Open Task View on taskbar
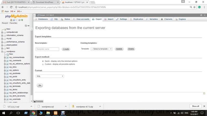This screenshot has height=116, width=207. [18, 113]
